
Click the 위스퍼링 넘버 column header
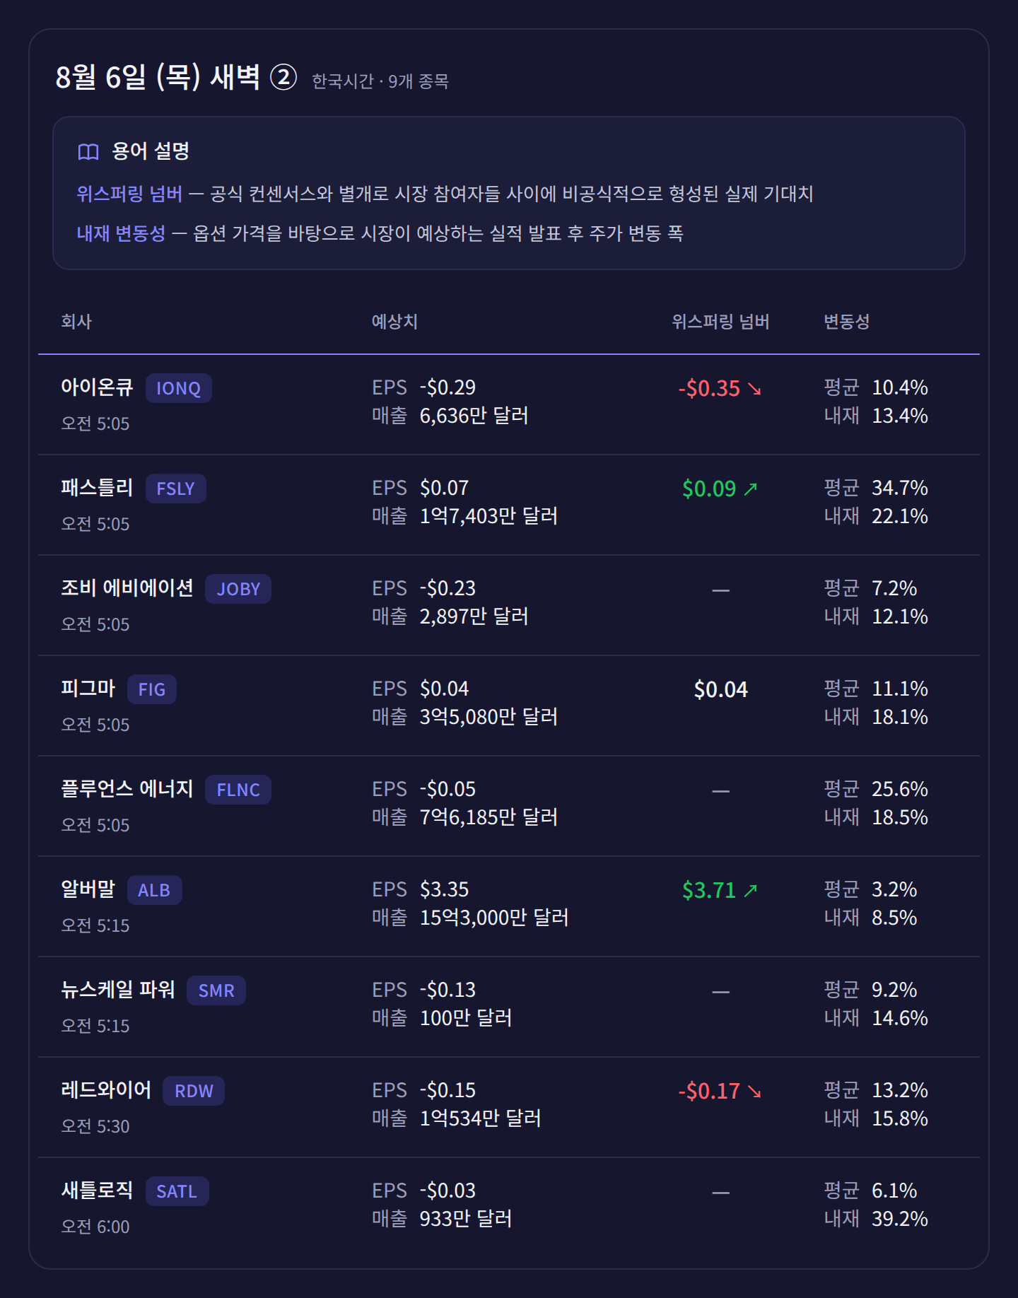[720, 322]
